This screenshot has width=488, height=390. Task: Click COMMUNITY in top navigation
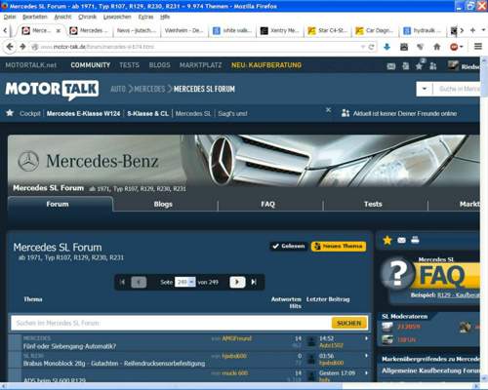pyautogui.click(x=91, y=65)
